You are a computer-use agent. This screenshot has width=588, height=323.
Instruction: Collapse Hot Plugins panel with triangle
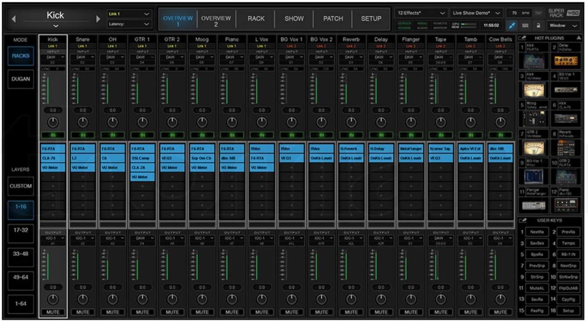pyautogui.click(x=579, y=38)
